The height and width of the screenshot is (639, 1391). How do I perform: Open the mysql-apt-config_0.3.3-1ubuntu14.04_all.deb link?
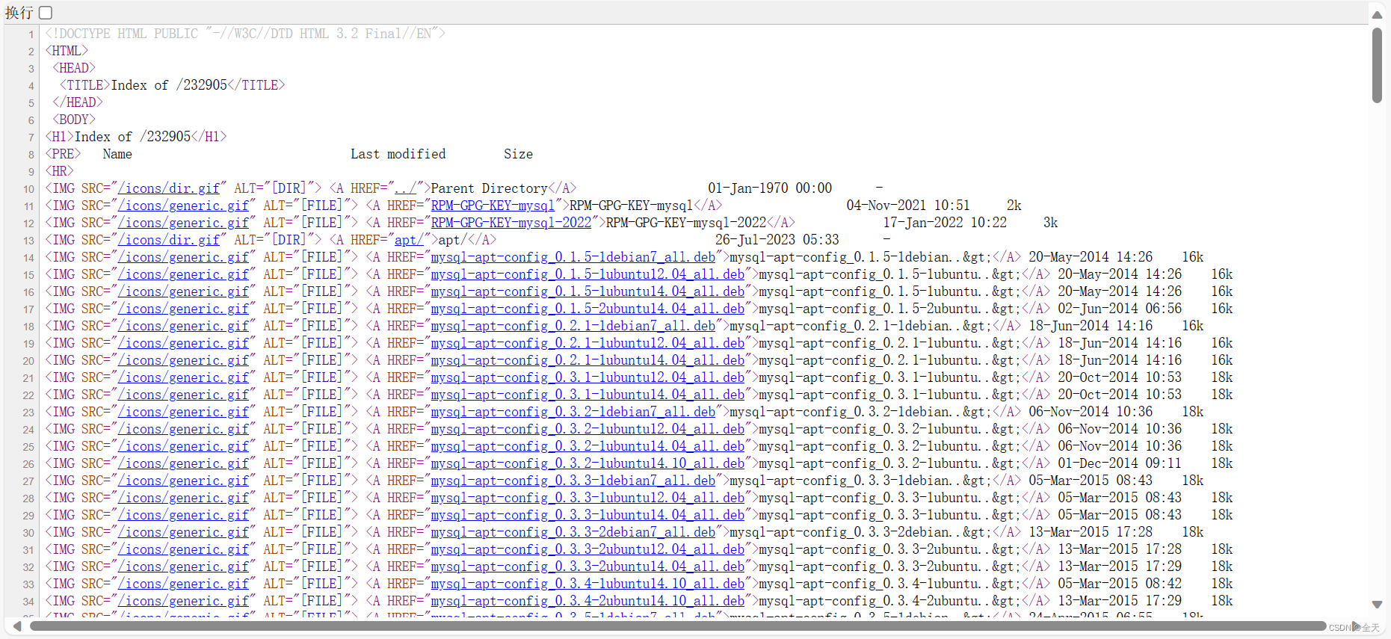pos(587,515)
